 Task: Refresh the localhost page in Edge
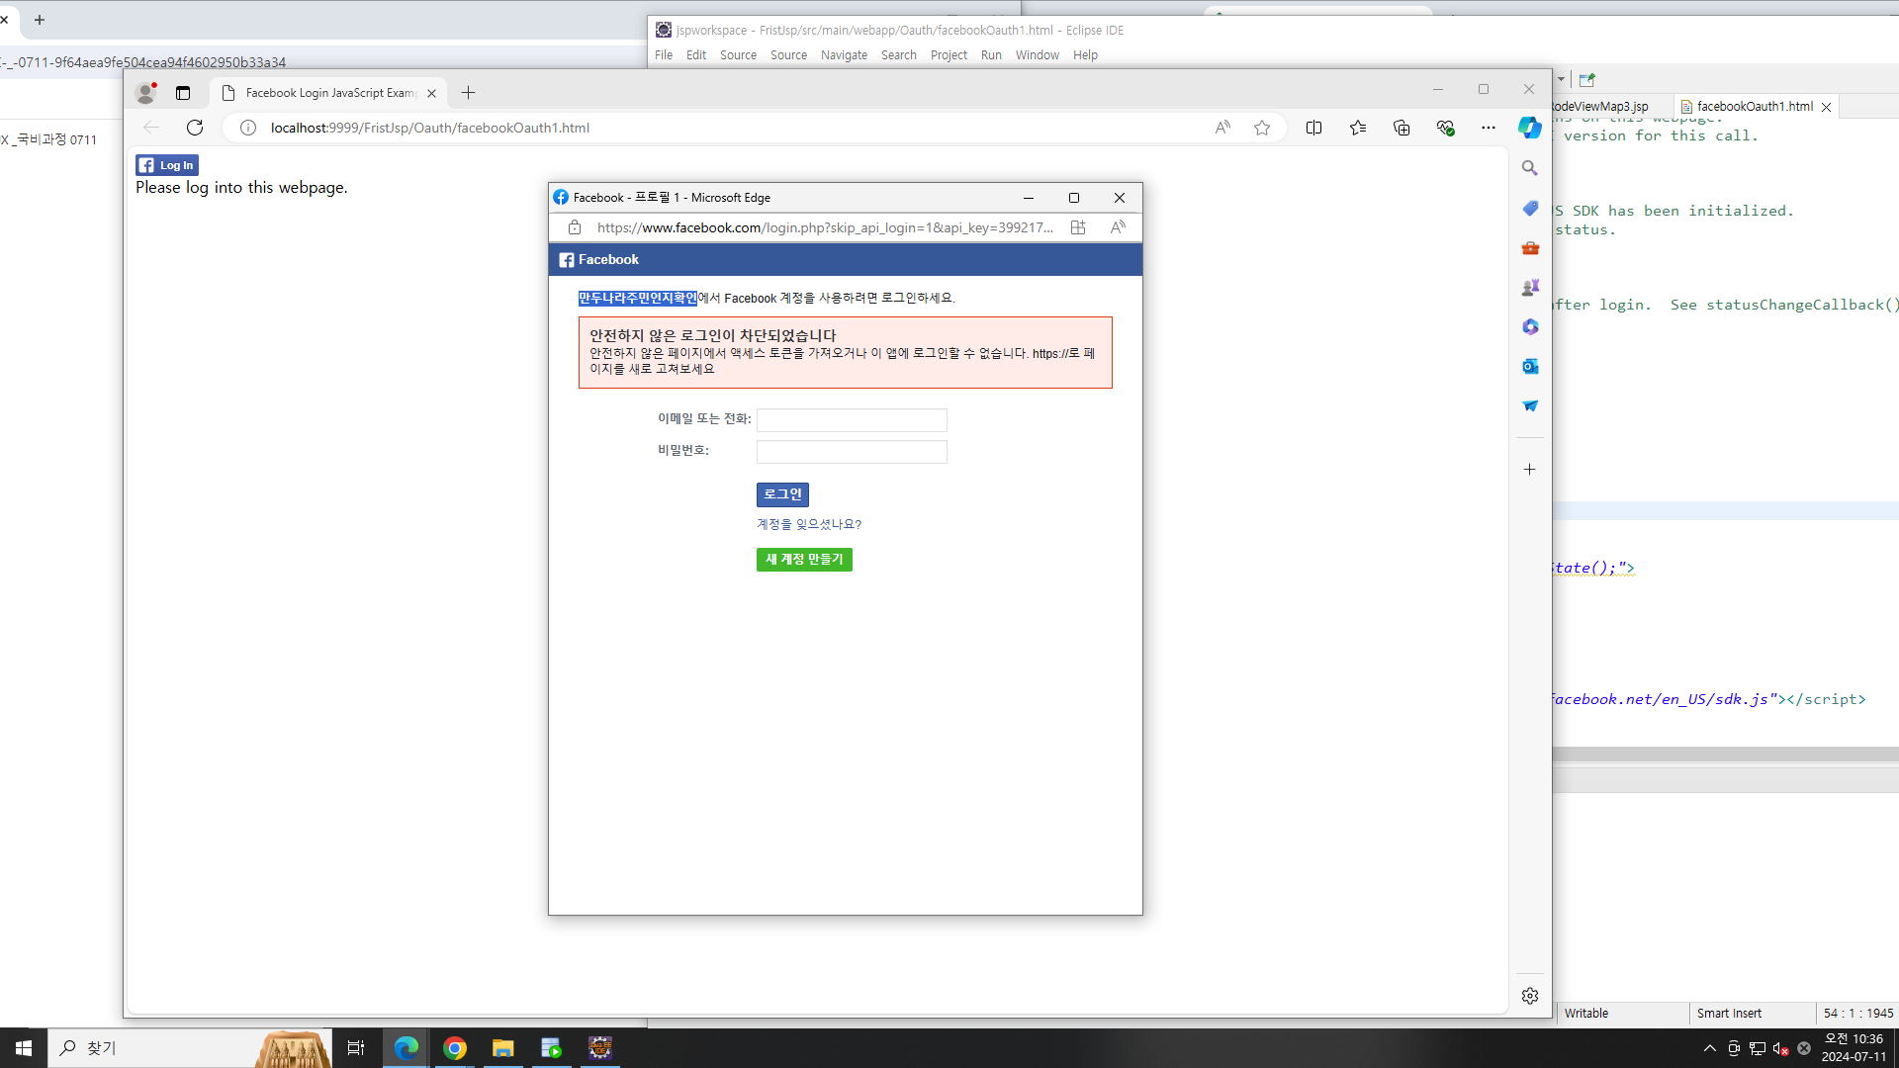click(195, 128)
